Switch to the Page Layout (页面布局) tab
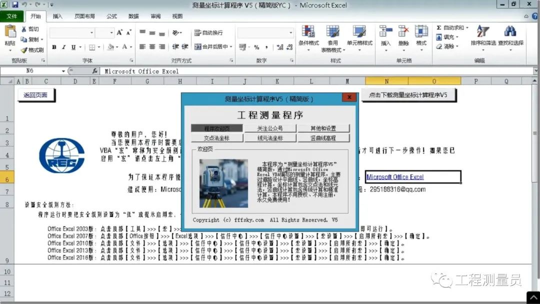This screenshot has width=540, height=304. click(84, 16)
